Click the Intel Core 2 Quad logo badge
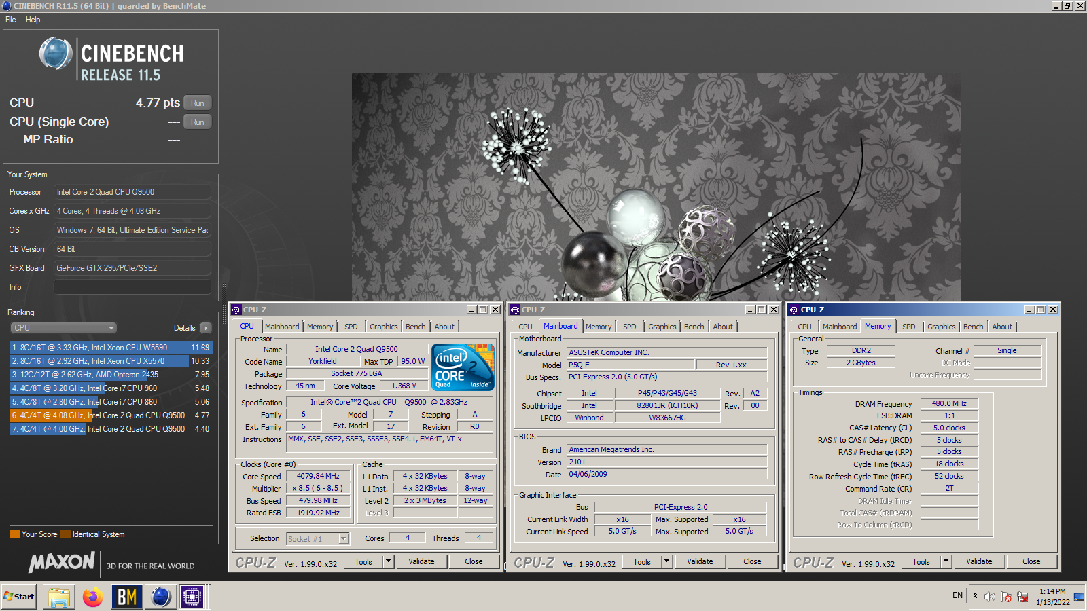The image size is (1087, 611). click(x=463, y=367)
